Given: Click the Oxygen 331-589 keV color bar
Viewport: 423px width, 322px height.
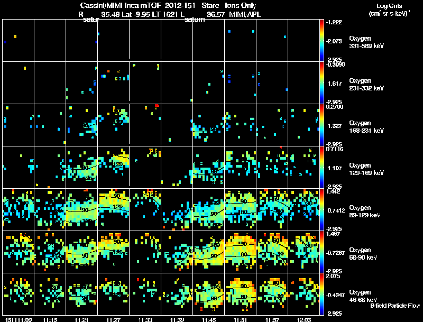Looking at the screenshot, I should [x=321, y=41].
